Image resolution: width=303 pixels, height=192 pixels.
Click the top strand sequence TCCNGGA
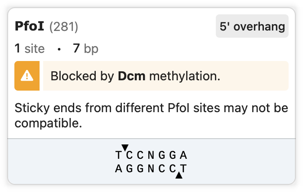pyautogui.click(x=151, y=156)
